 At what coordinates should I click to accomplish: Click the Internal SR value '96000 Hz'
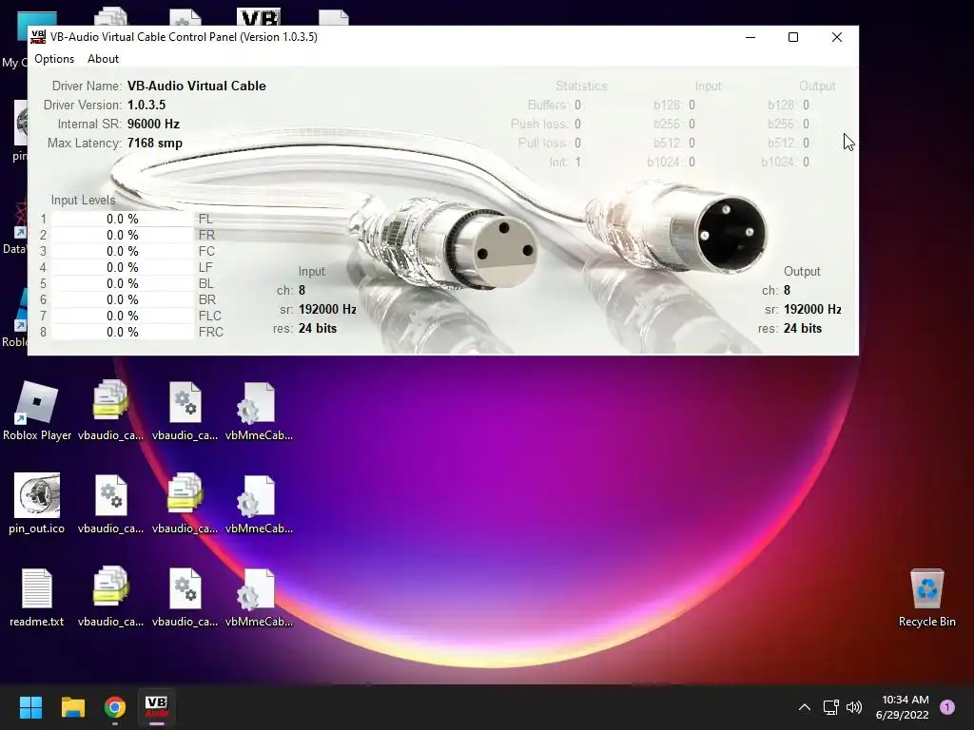tap(153, 125)
